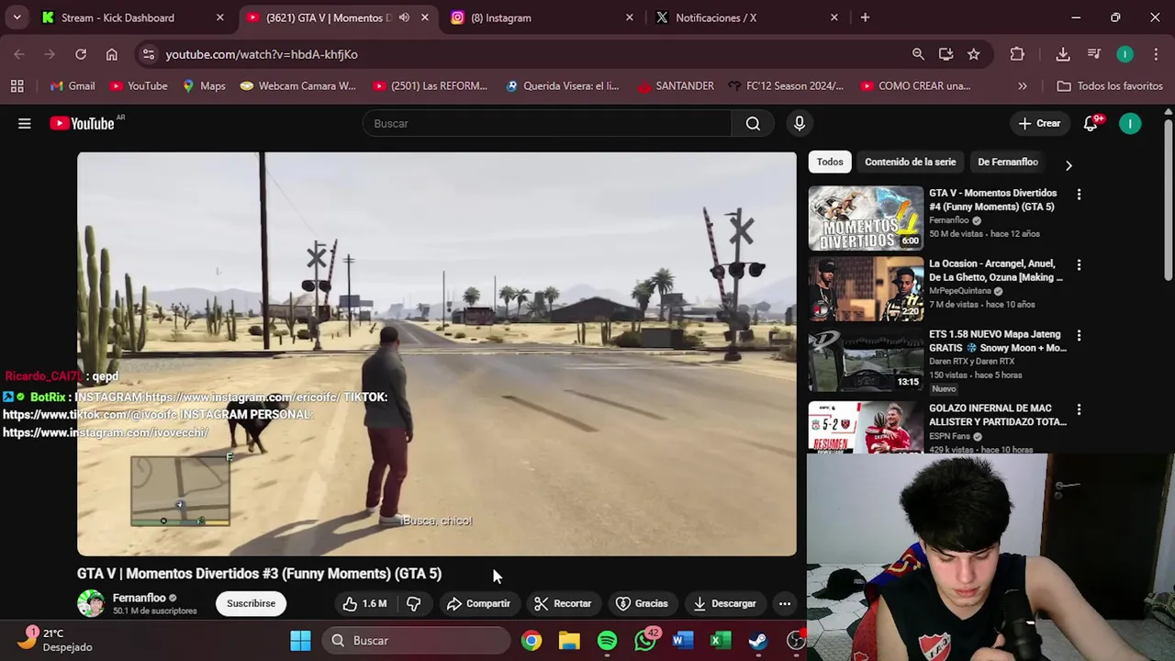The width and height of the screenshot is (1175, 661).
Task: Open the La Ocasion video thumbnail
Action: pyautogui.click(x=866, y=289)
